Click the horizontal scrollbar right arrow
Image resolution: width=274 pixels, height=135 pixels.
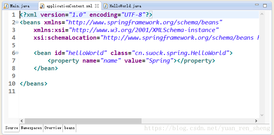[256, 121]
